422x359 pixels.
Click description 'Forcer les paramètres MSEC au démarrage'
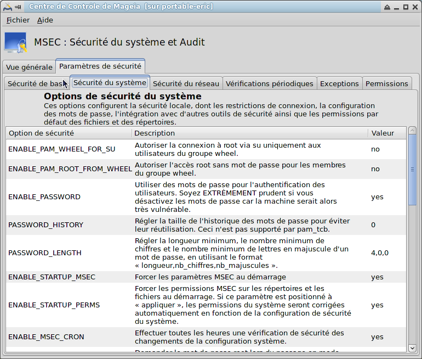(210, 277)
